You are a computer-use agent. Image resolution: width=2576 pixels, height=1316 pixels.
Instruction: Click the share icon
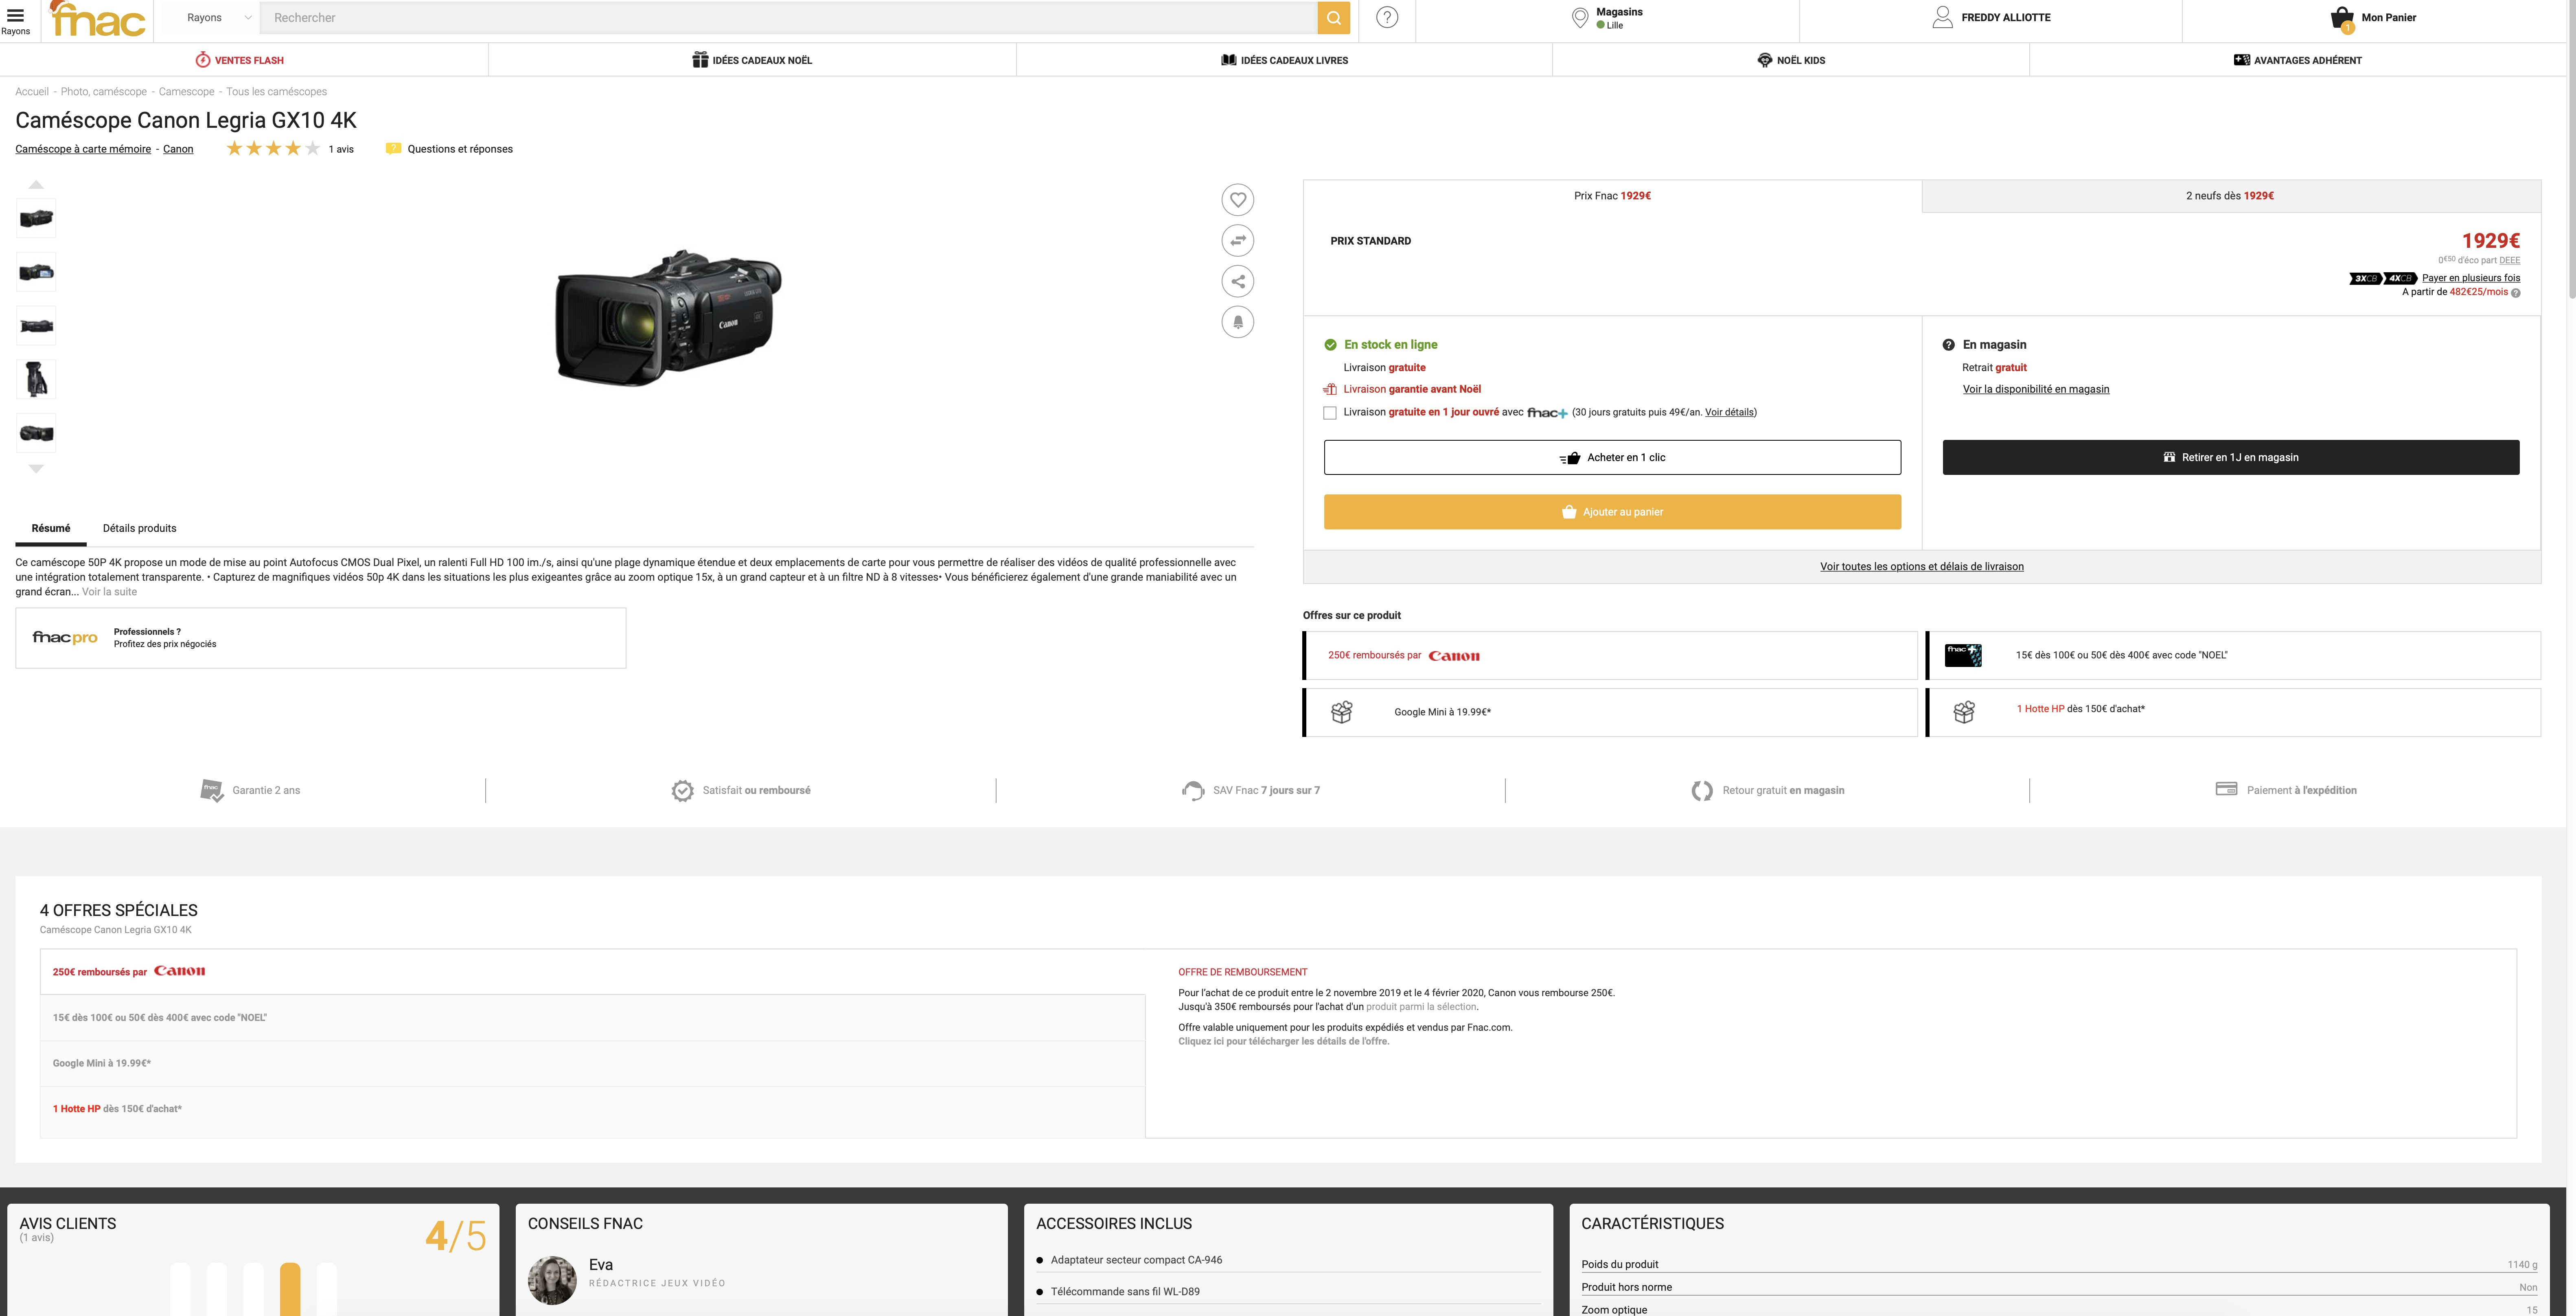tap(1237, 281)
